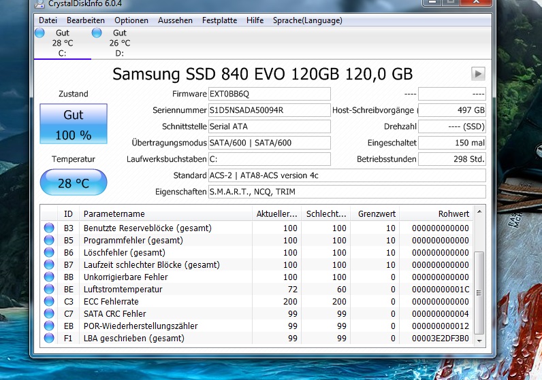Click the Eingeschaltet value 150 mal
The height and width of the screenshot is (380, 542).
(452, 143)
